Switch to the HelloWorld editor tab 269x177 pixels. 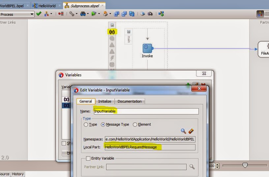coord(47,6)
